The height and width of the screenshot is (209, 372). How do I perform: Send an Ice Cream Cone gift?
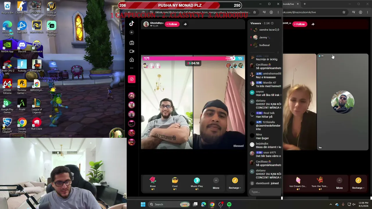(298, 184)
